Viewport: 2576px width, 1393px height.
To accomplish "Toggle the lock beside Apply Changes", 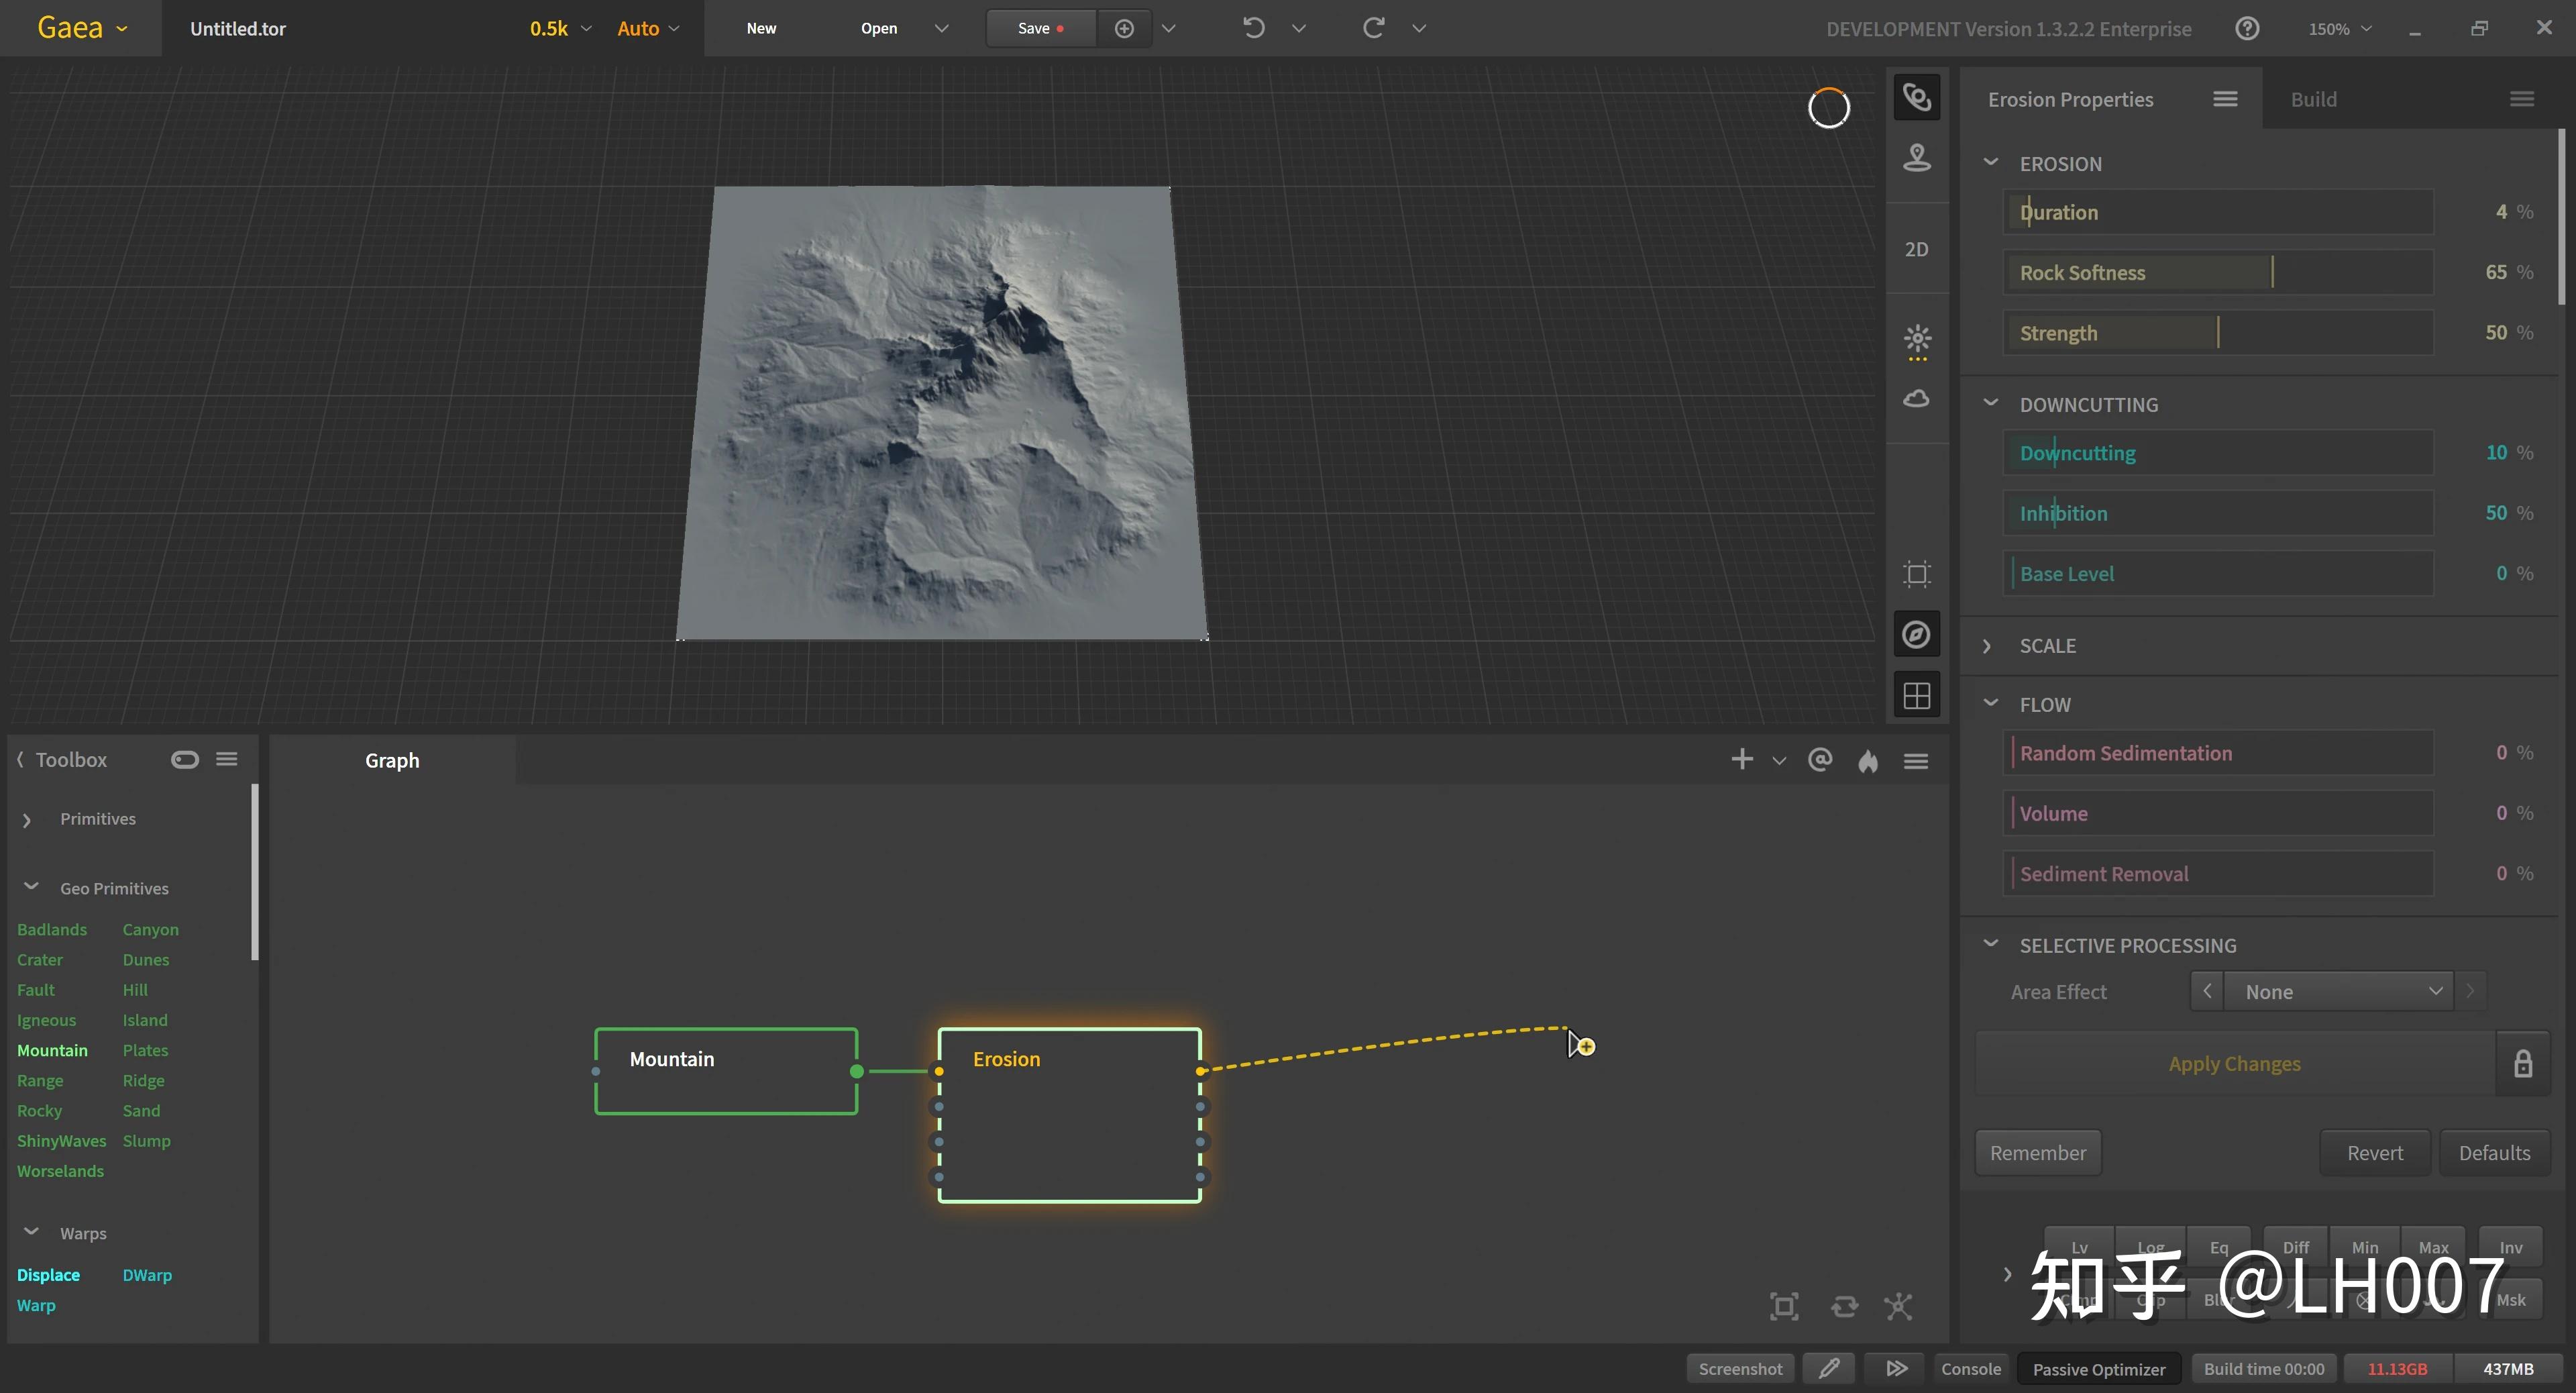I will (2522, 1064).
